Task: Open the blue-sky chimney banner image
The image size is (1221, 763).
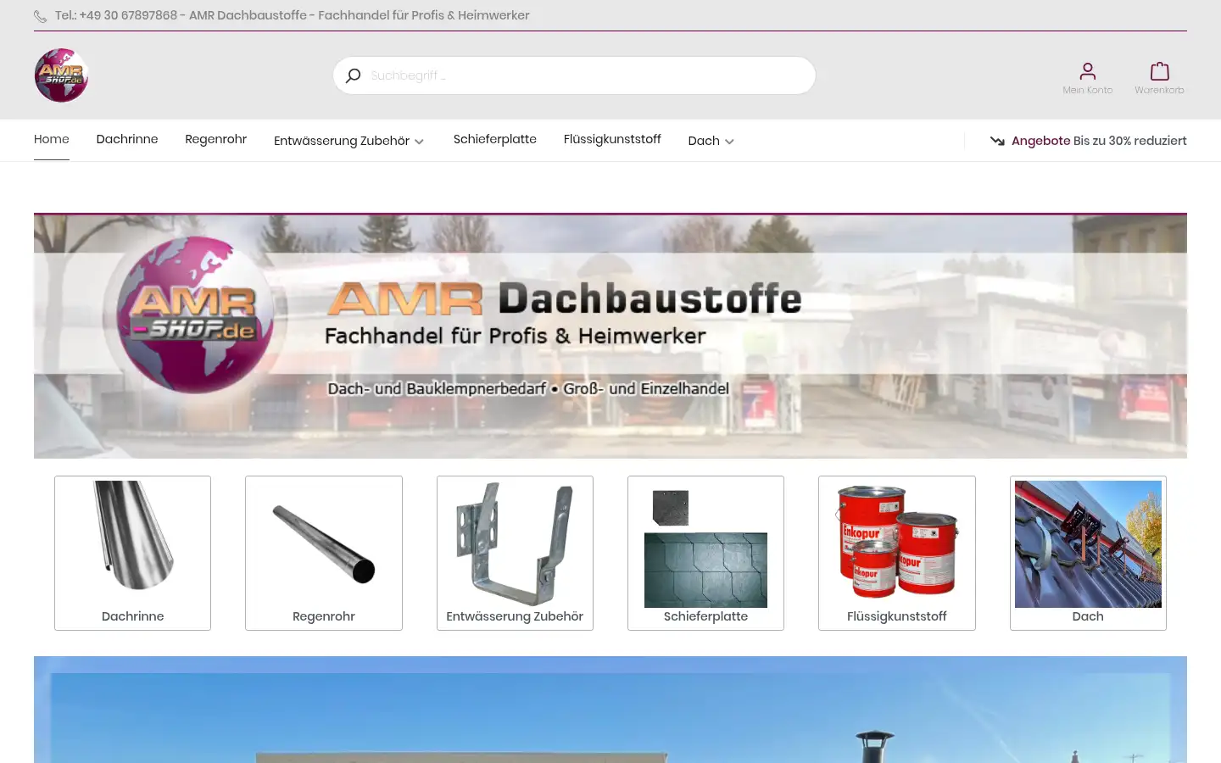Action: [610, 710]
